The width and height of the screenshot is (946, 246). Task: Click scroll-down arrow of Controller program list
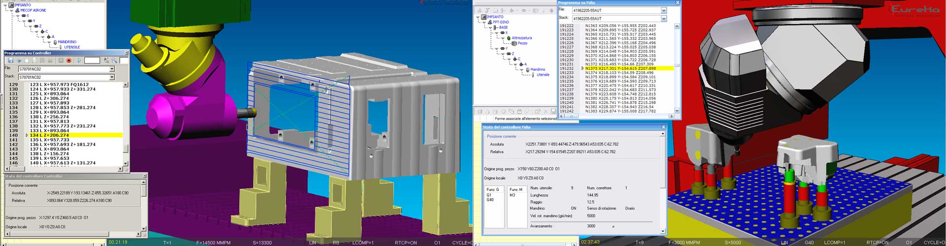click(126, 163)
